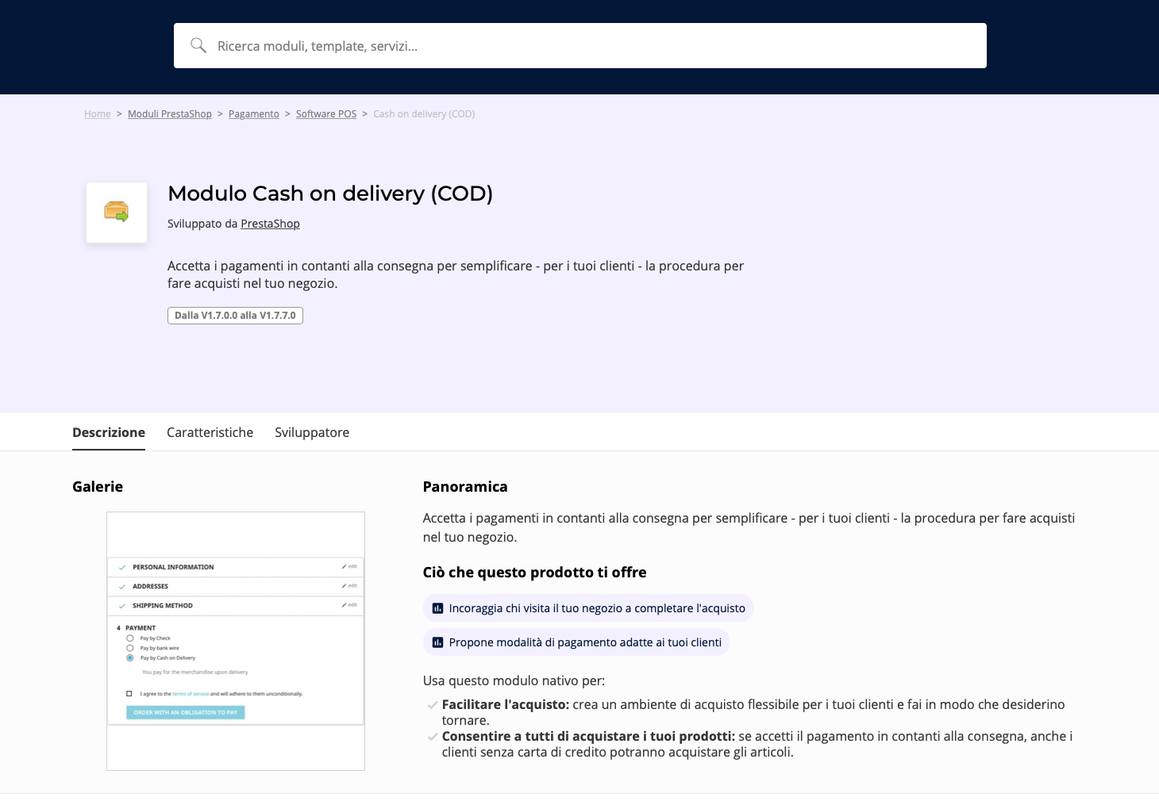Open Moduli PrestaShop breadcrumb link
Screen dimensions: 1159x801
tap(170, 114)
